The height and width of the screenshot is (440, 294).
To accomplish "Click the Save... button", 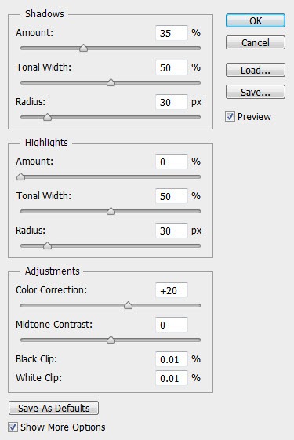I will tap(256, 92).
